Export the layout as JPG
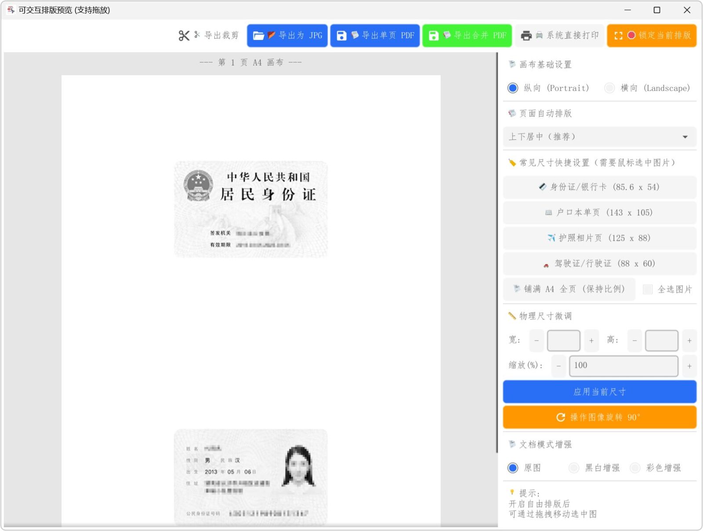This screenshot has width=703, height=531. coord(287,36)
